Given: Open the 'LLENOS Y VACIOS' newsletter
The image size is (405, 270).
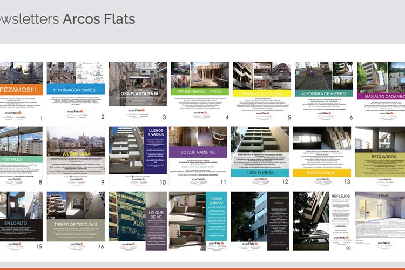Looking at the screenshot, I should [138, 156].
